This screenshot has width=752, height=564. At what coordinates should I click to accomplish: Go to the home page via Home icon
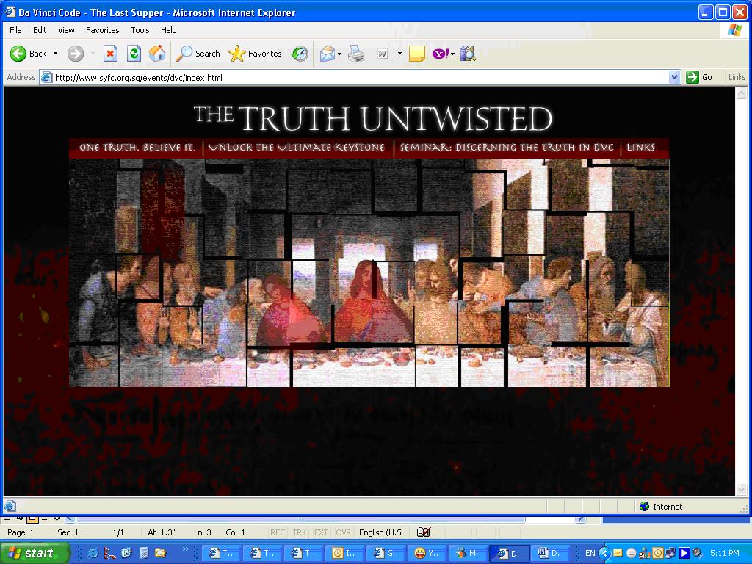click(x=157, y=54)
